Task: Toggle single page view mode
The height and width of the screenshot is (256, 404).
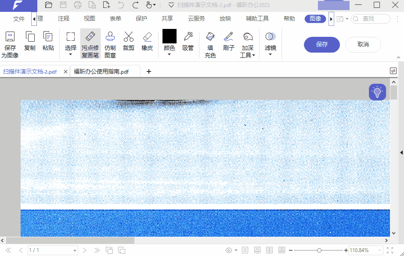Action: 245,250
